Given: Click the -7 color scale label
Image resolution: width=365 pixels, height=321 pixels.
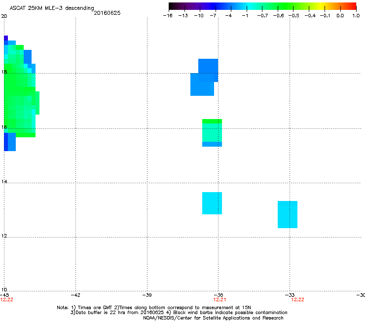Looking at the screenshot, I should click(x=213, y=16).
